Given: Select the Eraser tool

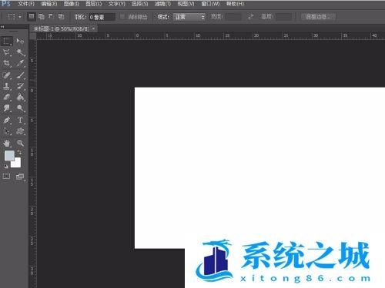Looking at the screenshot, I should (7, 97).
